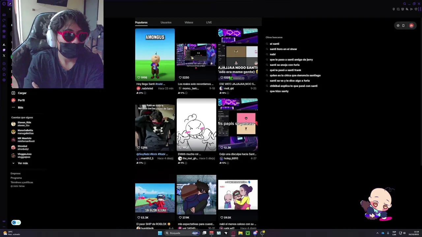Open the 'SIN RAZÓN ALGUNA' Roblox video
The height and width of the screenshot is (237, 422).
pyautogui.click(x=155, y=198)
